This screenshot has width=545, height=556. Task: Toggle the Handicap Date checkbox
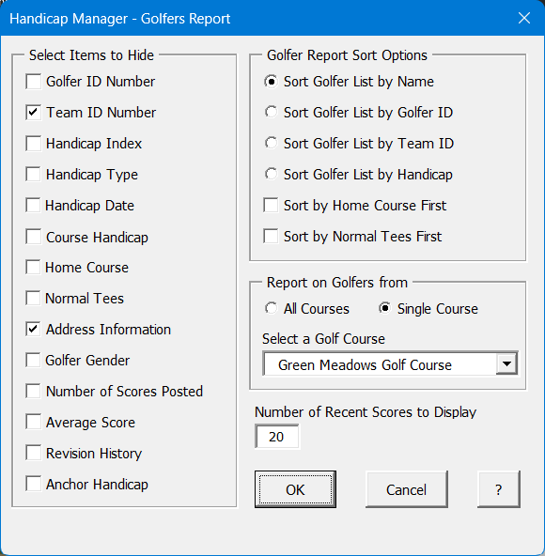[33, 206]
